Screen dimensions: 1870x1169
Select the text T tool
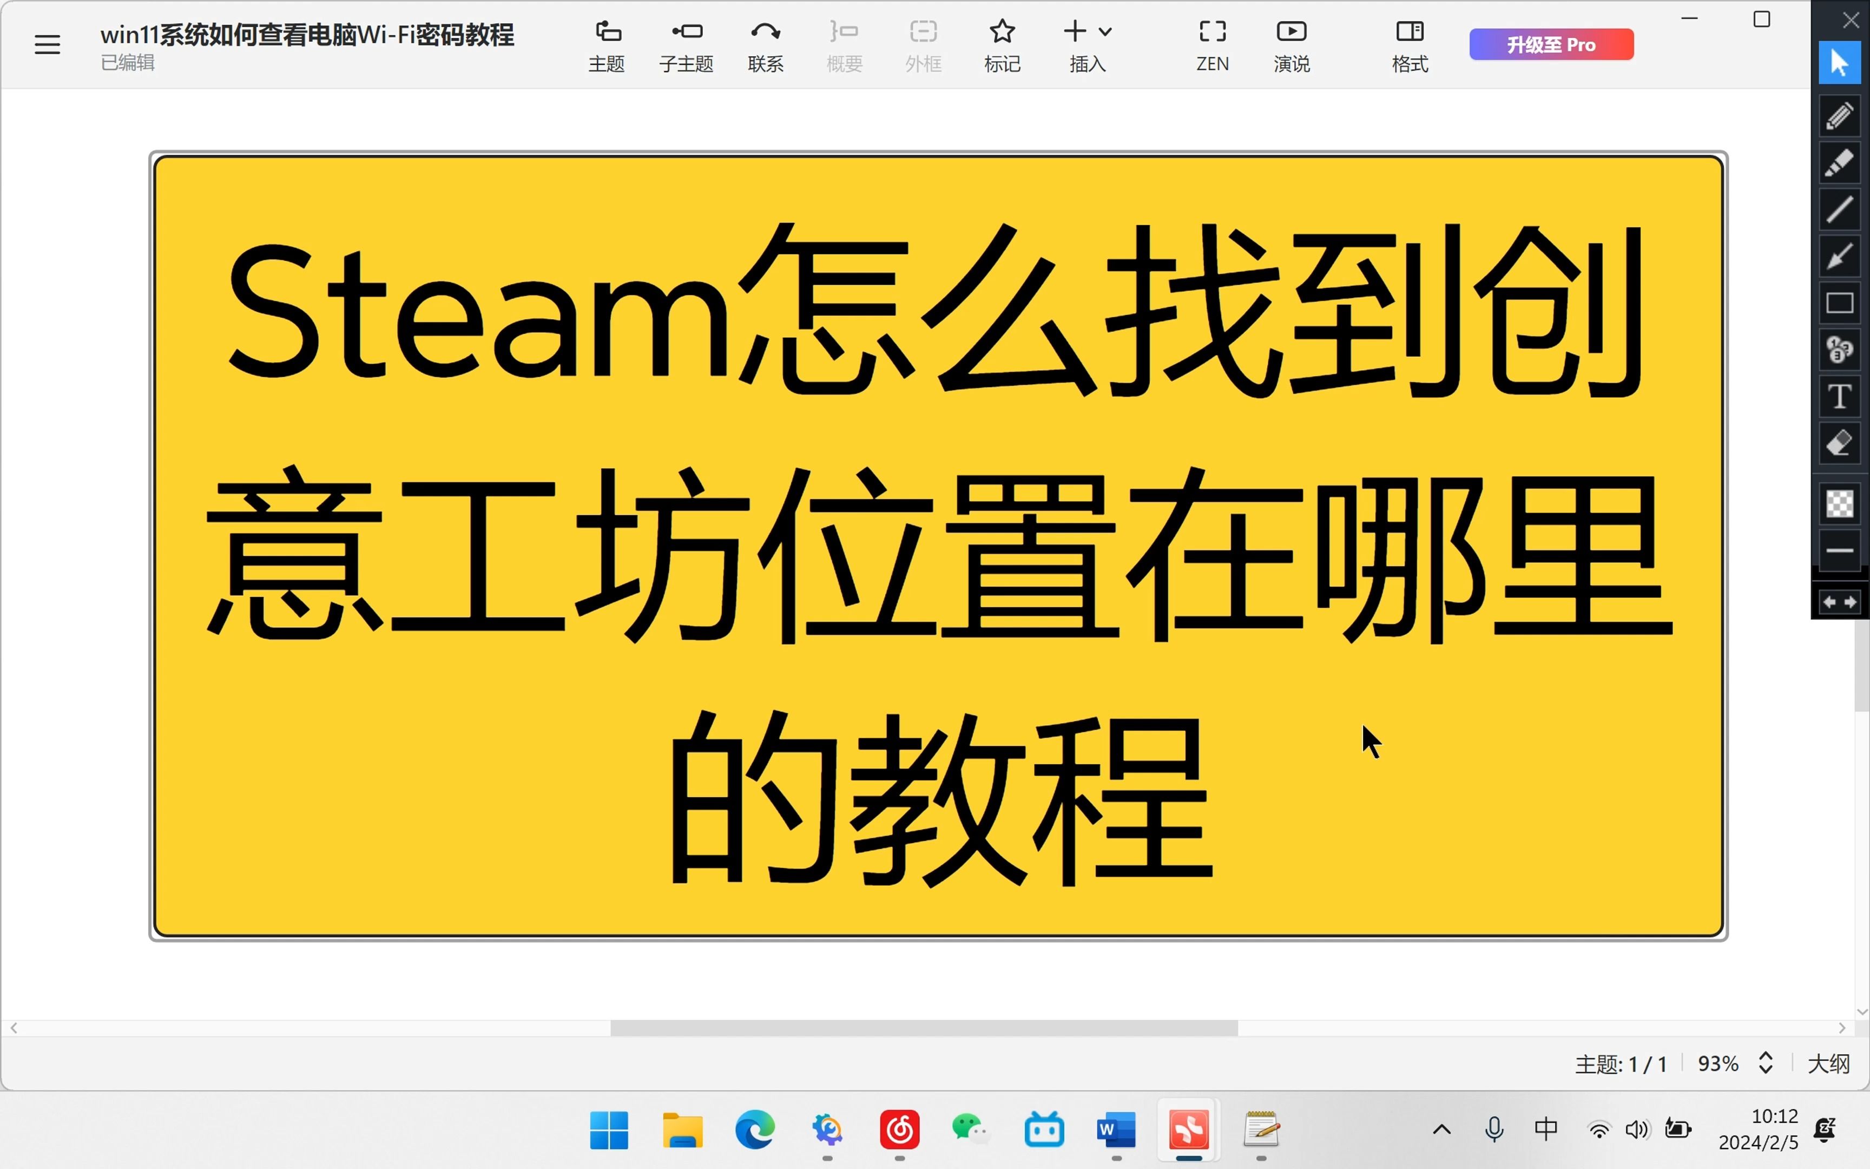click(1839, 397)
